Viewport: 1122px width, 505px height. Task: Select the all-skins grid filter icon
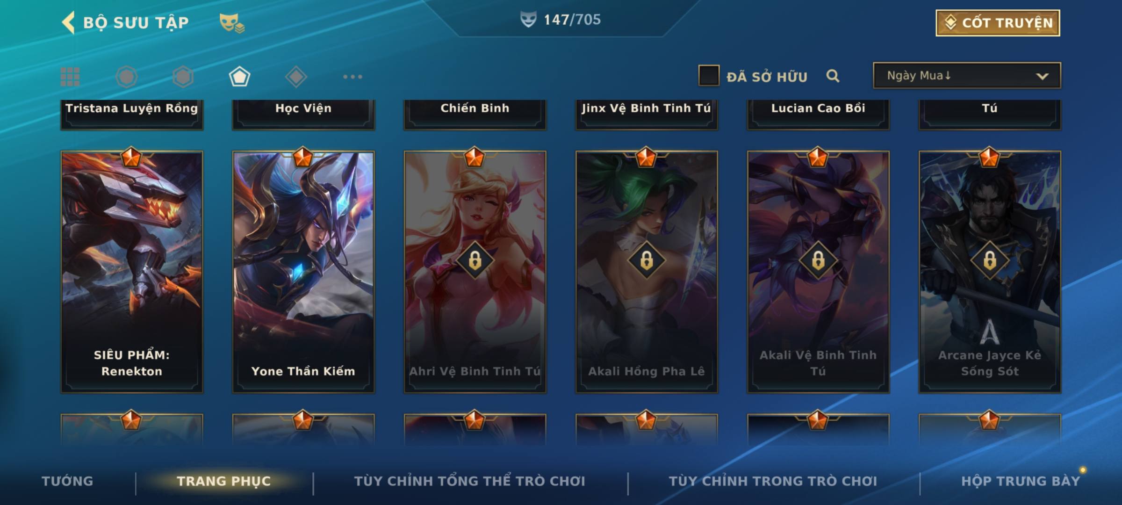[x=70, y=77]
